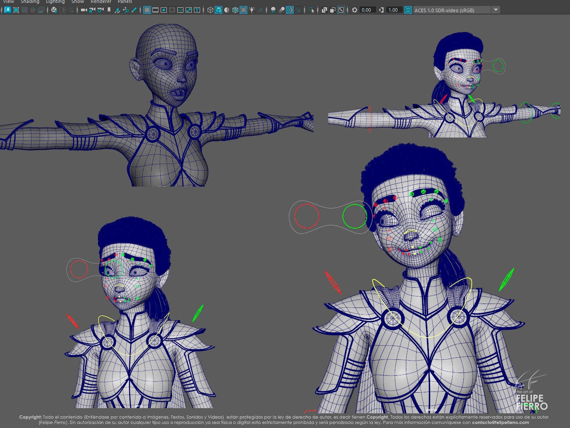570x428 pixels.
Task: Open the Lighting menu
Action: pos(55,2)
